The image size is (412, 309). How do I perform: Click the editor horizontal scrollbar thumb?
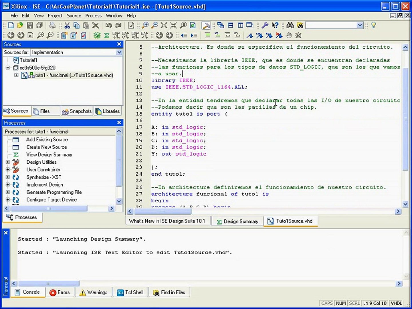(163, 211)
